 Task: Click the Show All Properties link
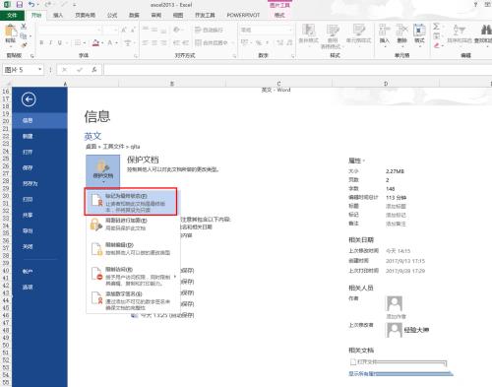coord(361,373)
